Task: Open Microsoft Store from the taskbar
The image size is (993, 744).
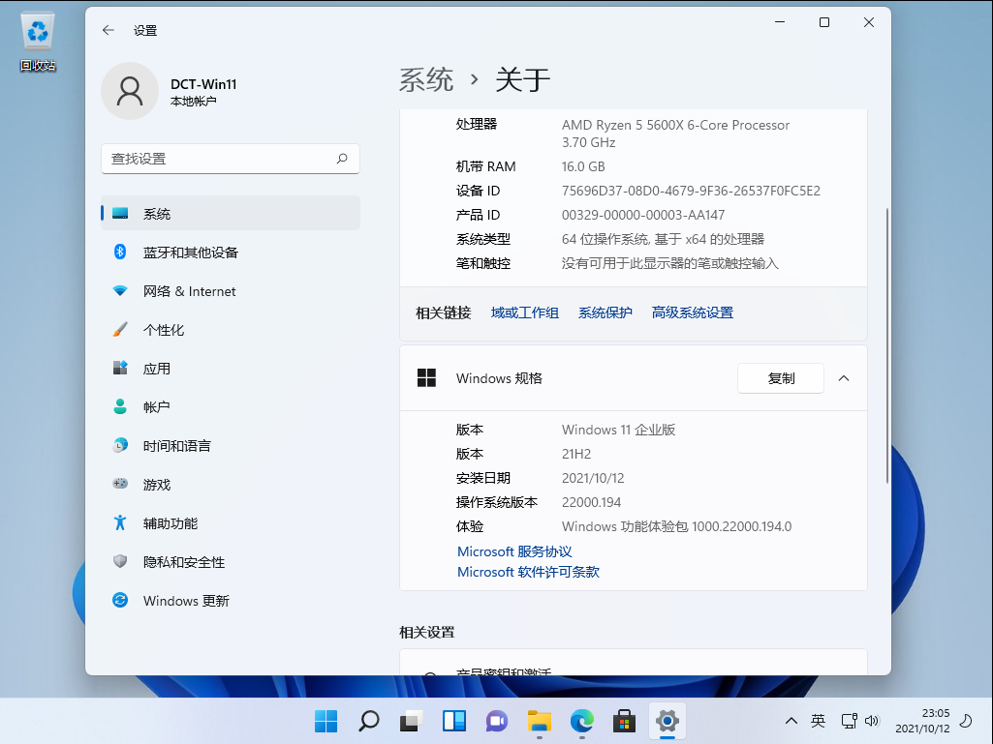Action: pos(625,721)
